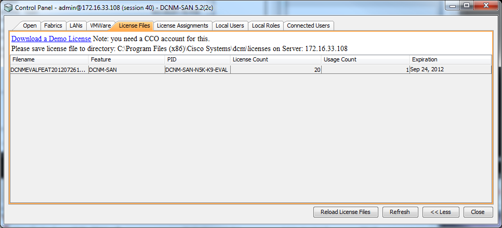Sort by the Filename column header

(x=49, y=60)
